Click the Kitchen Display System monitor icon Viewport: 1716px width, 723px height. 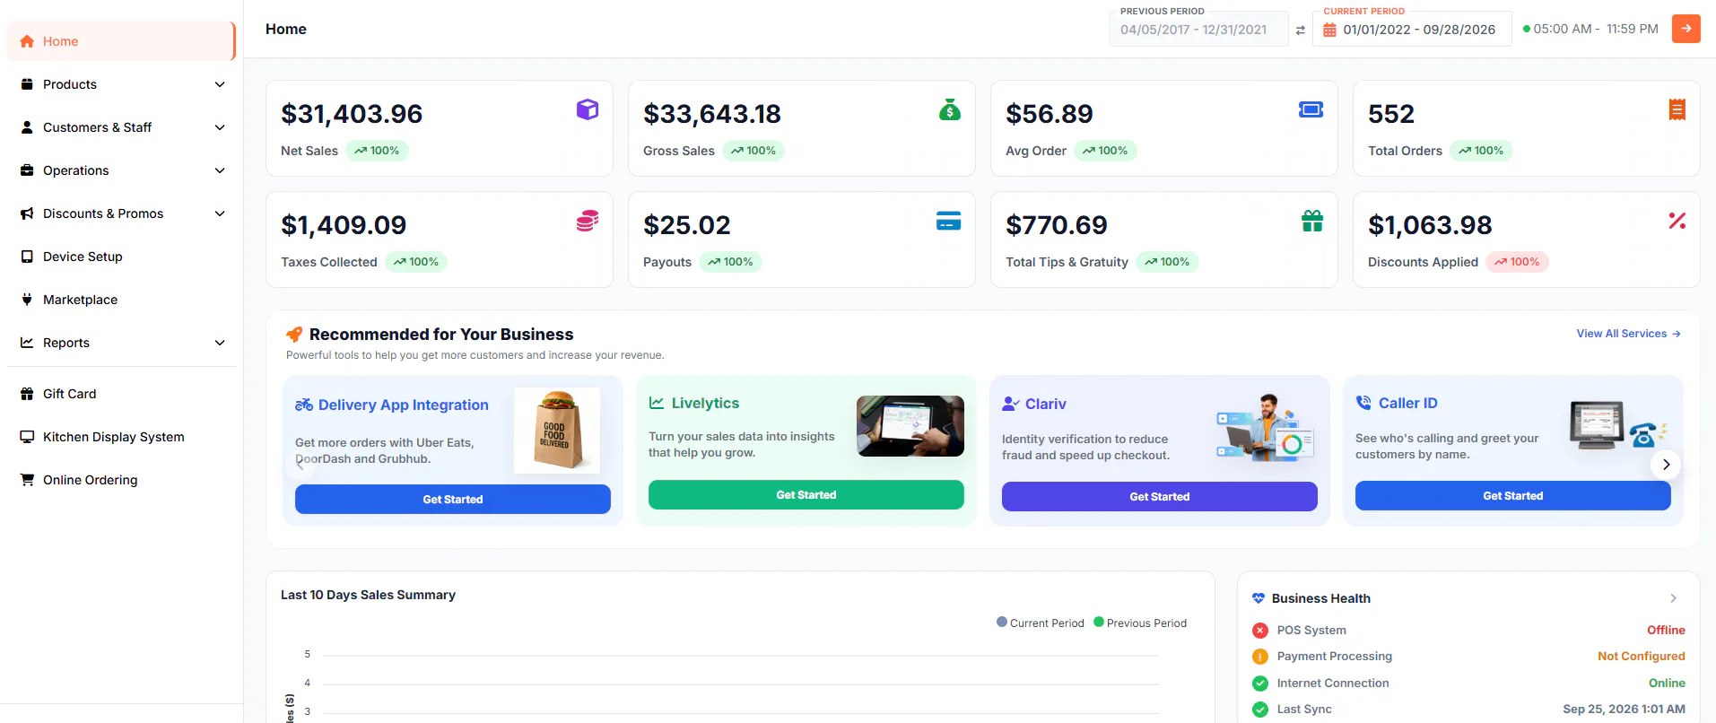point(27,437)
